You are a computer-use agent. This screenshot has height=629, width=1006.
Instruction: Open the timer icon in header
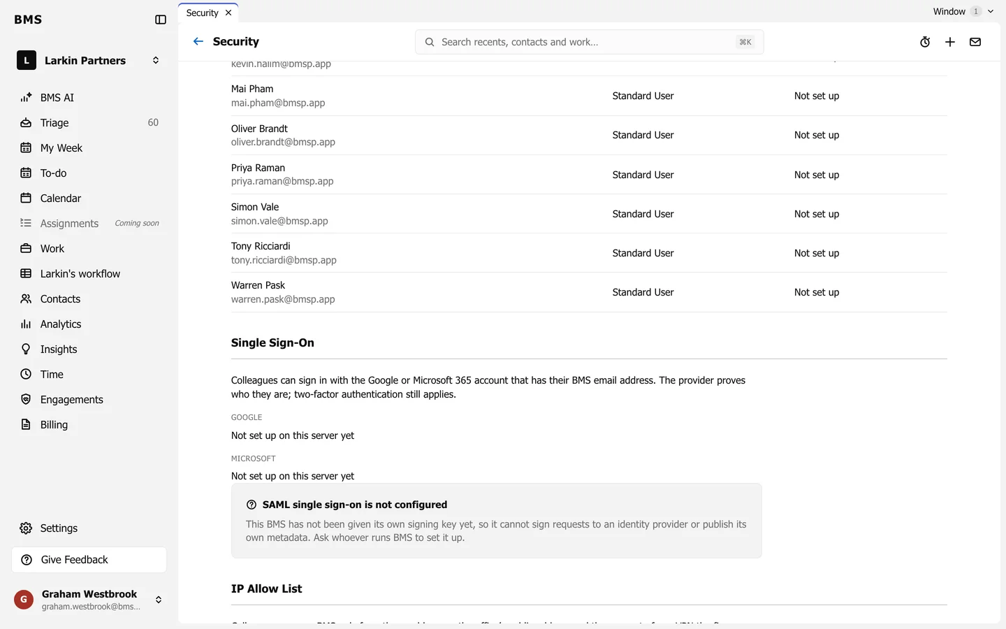click(925, 42)
